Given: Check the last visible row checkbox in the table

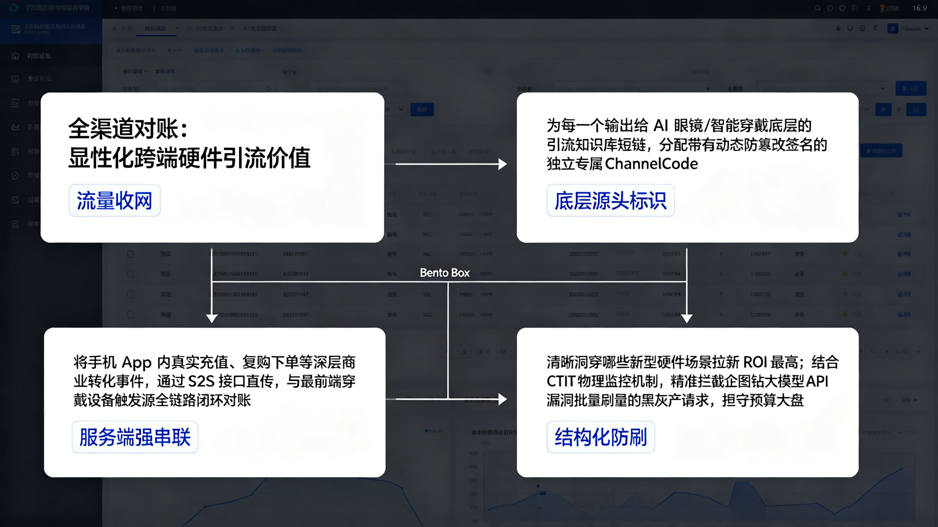Looking at the screenshot, I should click(x=130, y=314).
